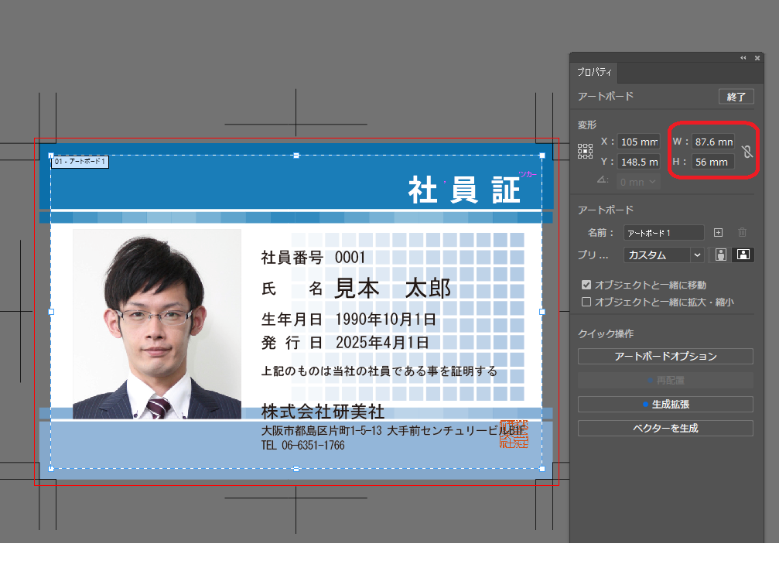Image resolution: width=779 pixels, height=588 pixels.
Task: Collapse the panel with the double-chevron icon
Action: pos(743,57)
